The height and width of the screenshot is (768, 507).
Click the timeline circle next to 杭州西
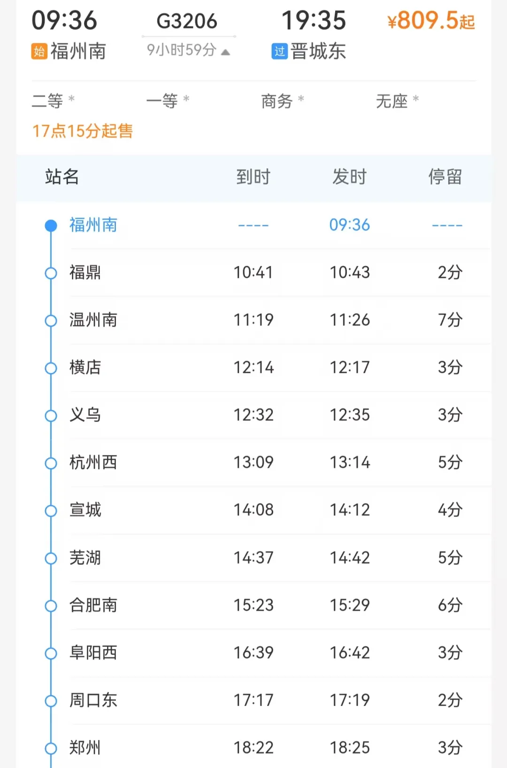click(51, 463)
